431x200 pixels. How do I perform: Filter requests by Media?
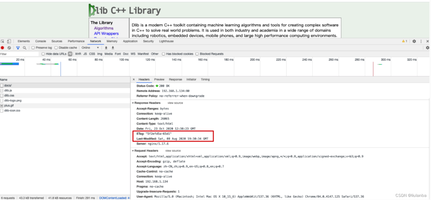(x=109, y=54)
